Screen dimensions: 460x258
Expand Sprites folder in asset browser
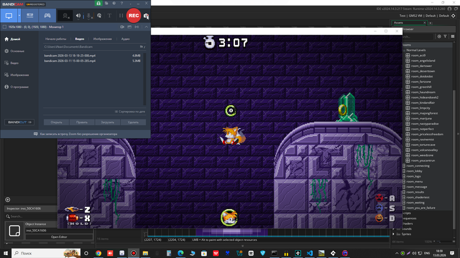click(394, 235)
